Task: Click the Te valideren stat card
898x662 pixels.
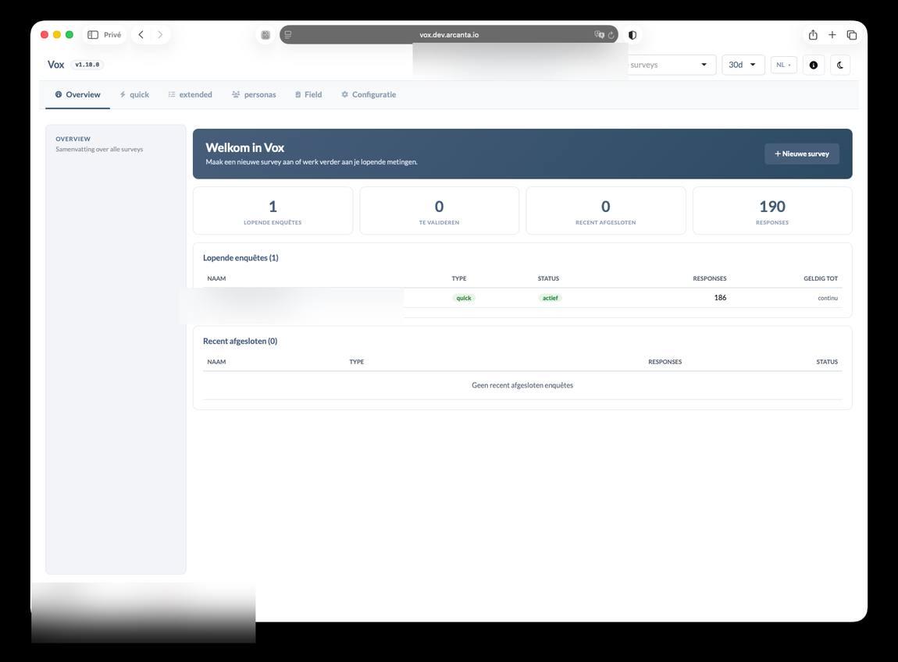Action: tap(440, 211)
